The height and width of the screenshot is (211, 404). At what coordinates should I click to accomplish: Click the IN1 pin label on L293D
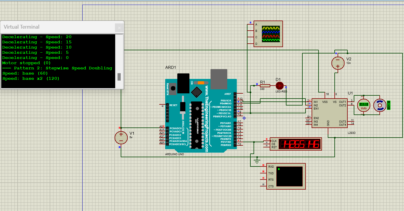(316, 102)
